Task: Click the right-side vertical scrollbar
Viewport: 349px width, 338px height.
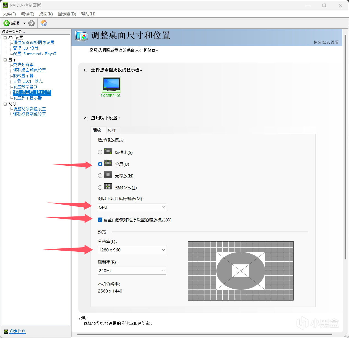Action: (345, 147)
